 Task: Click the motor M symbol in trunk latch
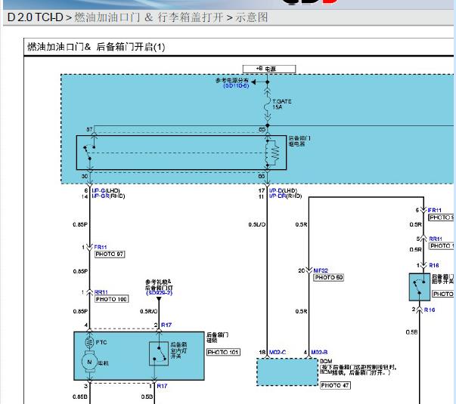click(x=89, y=362)
